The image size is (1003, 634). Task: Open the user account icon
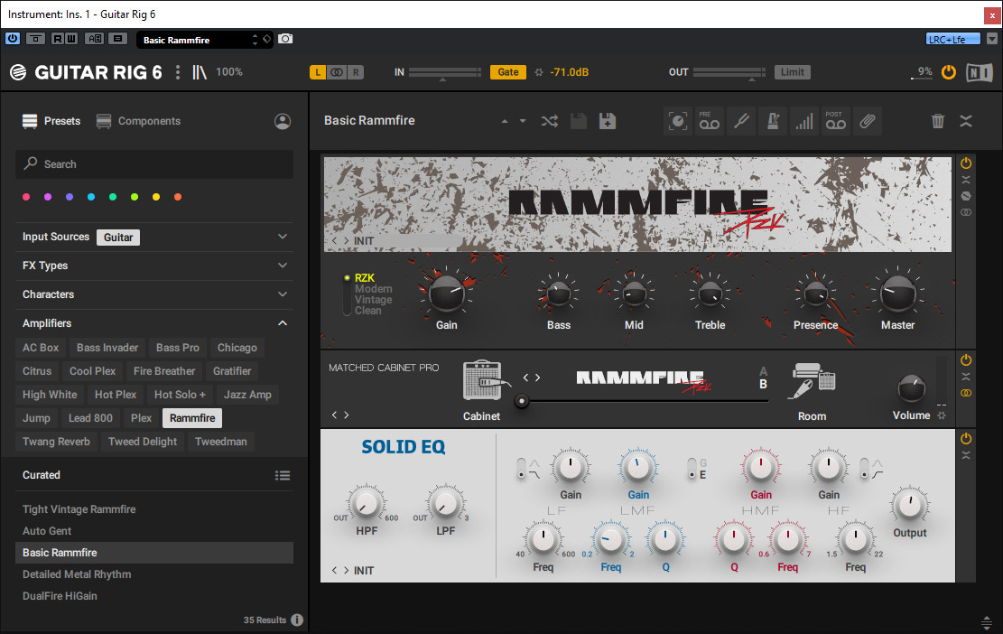tap(283, 121)
